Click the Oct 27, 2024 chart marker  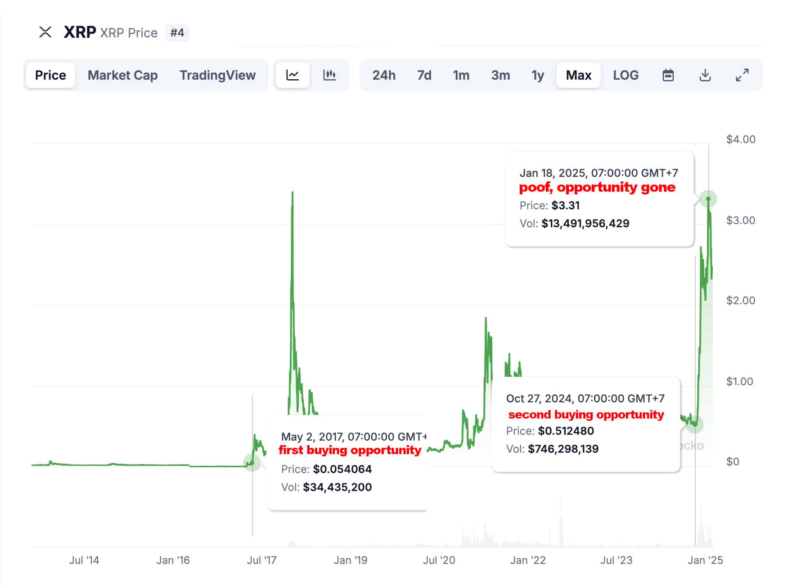pos(695,424)
